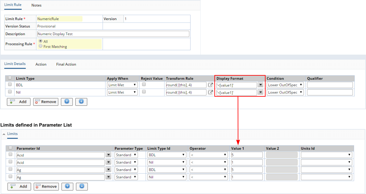Viewport: 366px width, 194px height.
Task: Click the Provisional version status text
Action: 46,26
